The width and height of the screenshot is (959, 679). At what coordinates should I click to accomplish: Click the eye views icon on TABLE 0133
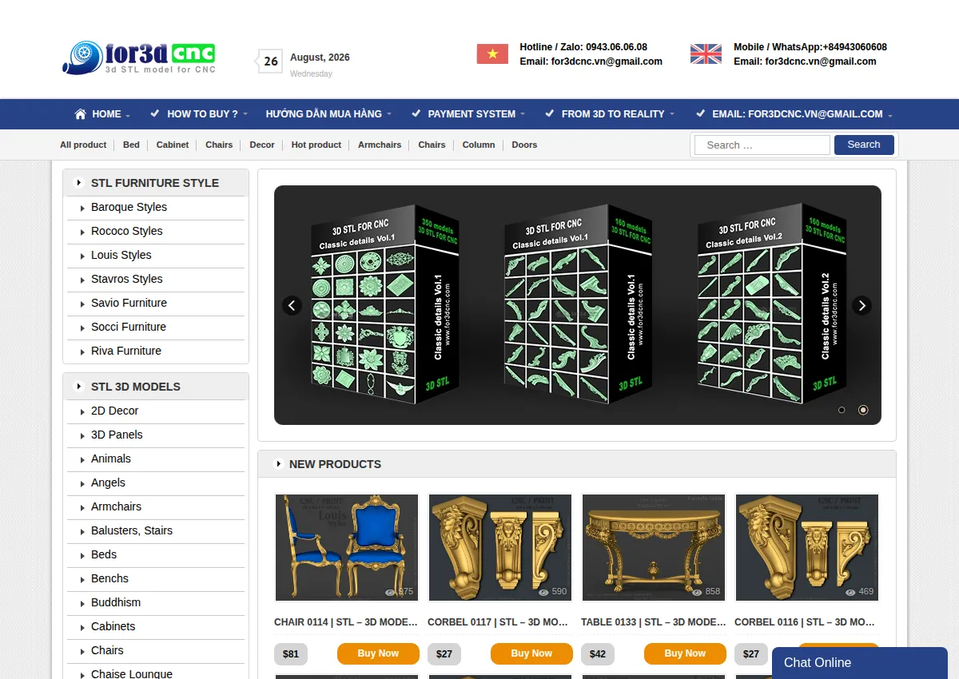(697, 592)
